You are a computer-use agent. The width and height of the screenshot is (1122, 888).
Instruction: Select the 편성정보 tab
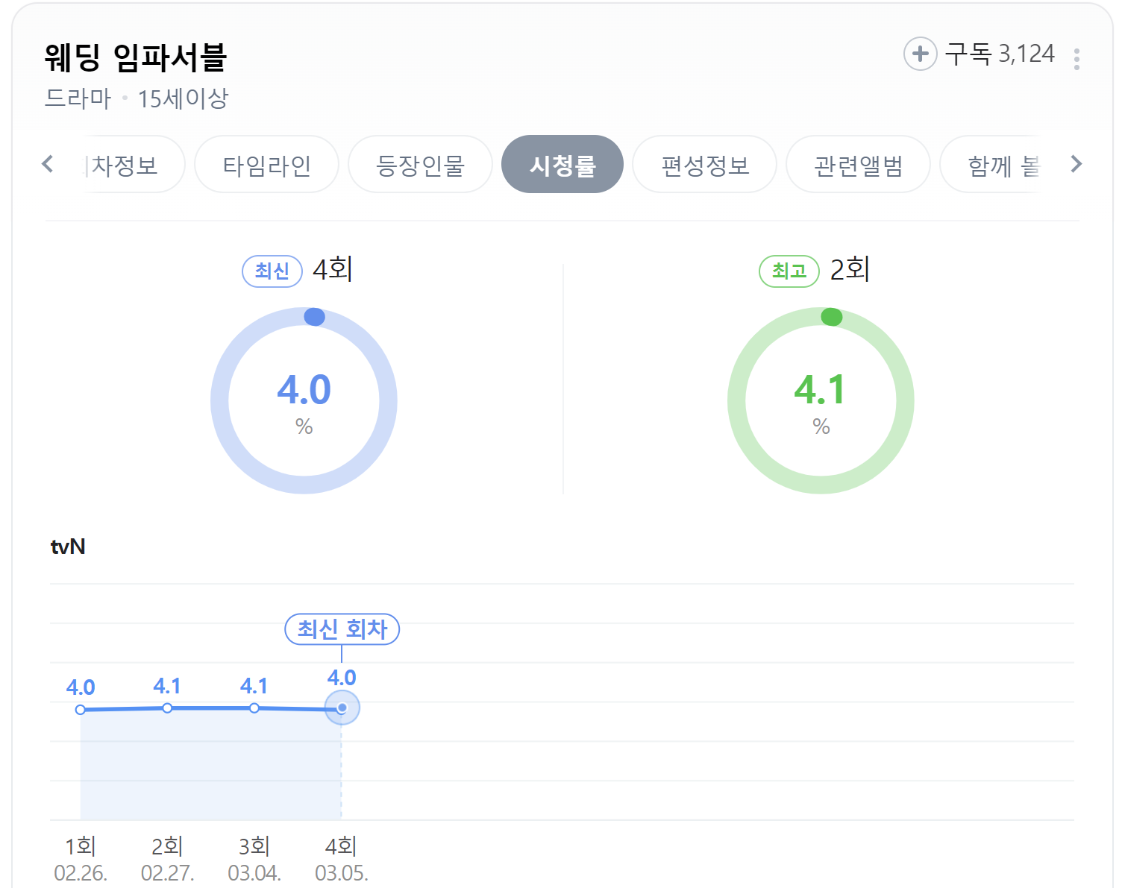[x=705, y=164]
